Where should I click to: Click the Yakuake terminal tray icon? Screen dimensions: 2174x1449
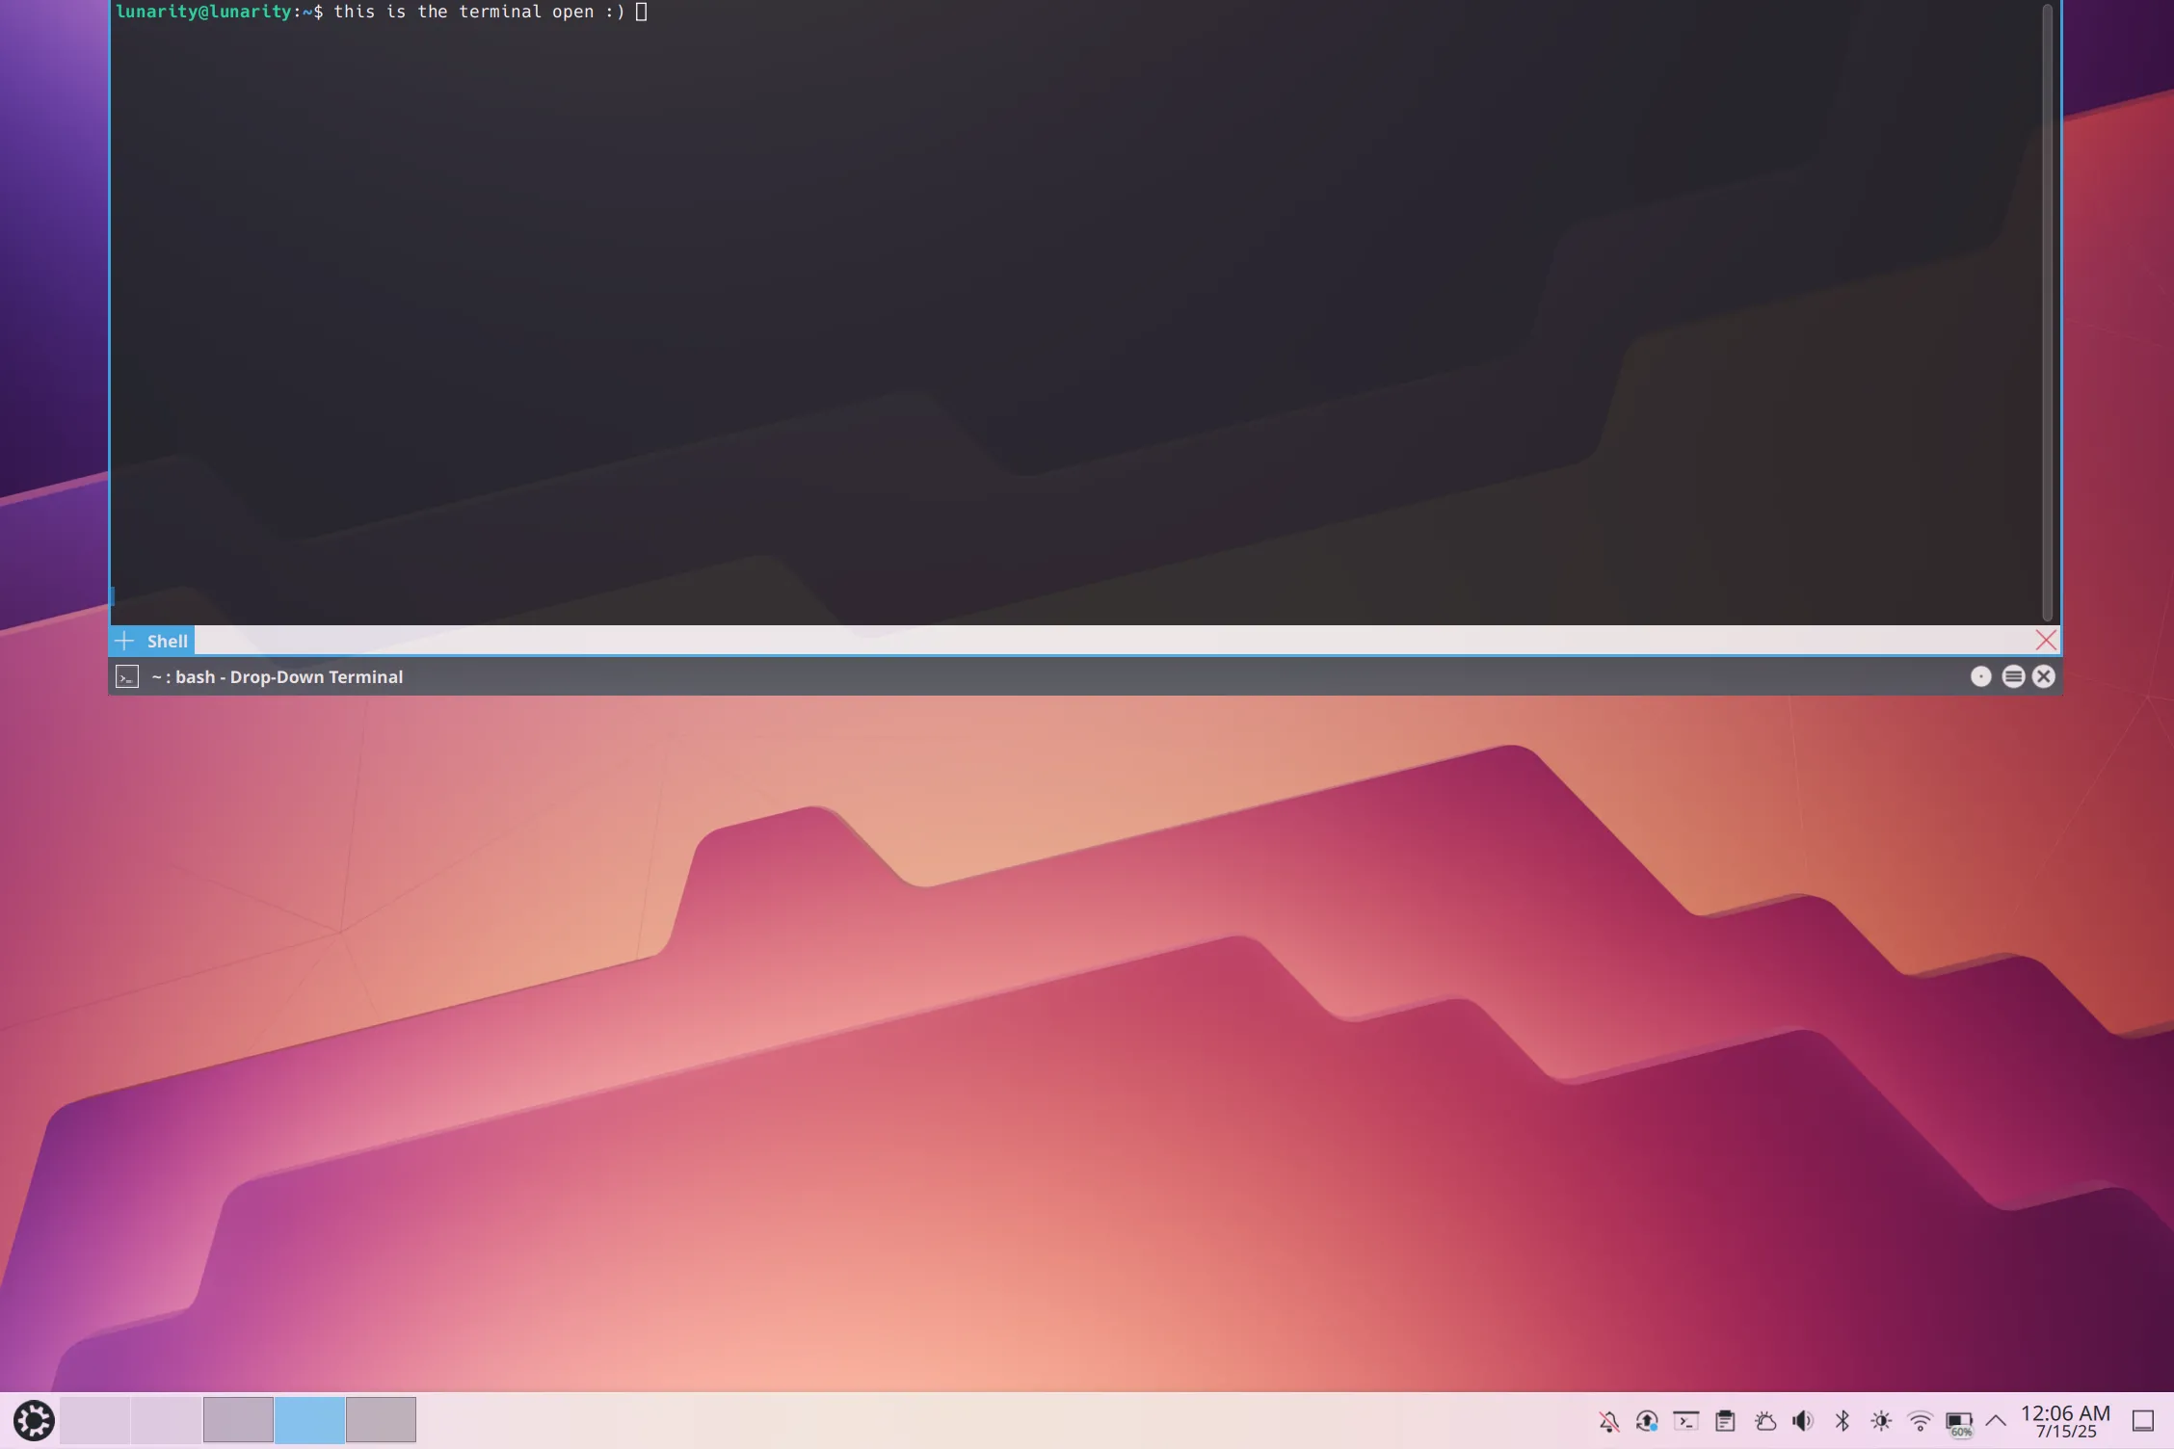click(x=1686, y=1421)
